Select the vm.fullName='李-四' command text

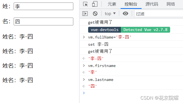point(110,37)
